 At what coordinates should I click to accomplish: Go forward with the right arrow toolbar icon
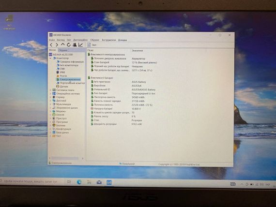(57, 45)
